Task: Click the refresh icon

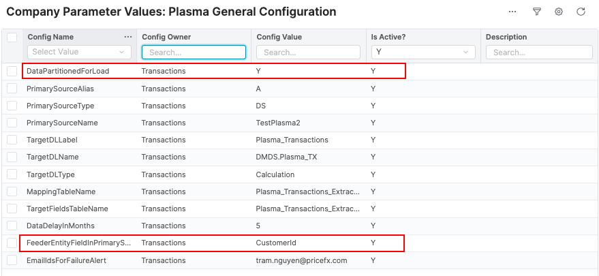Action: point(581,12)
